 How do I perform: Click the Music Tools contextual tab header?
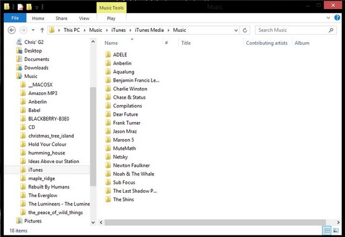[112, 8]
